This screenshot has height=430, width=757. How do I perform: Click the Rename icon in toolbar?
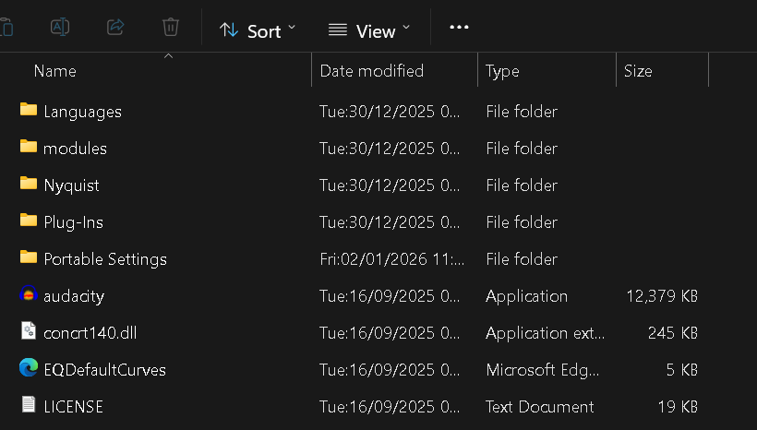click(x=60, y=27)
